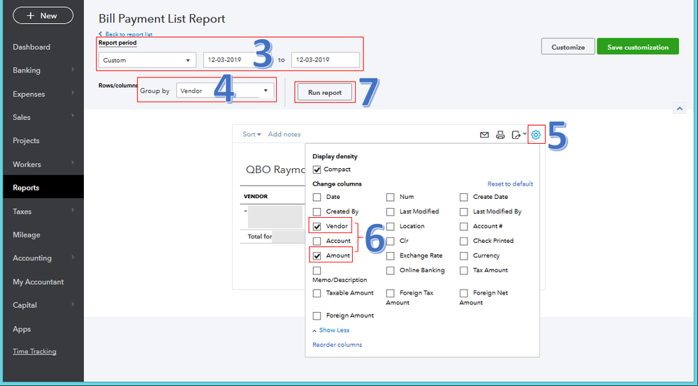Click the print report icon
Screen dimensions: 698x386
(500, 135)
